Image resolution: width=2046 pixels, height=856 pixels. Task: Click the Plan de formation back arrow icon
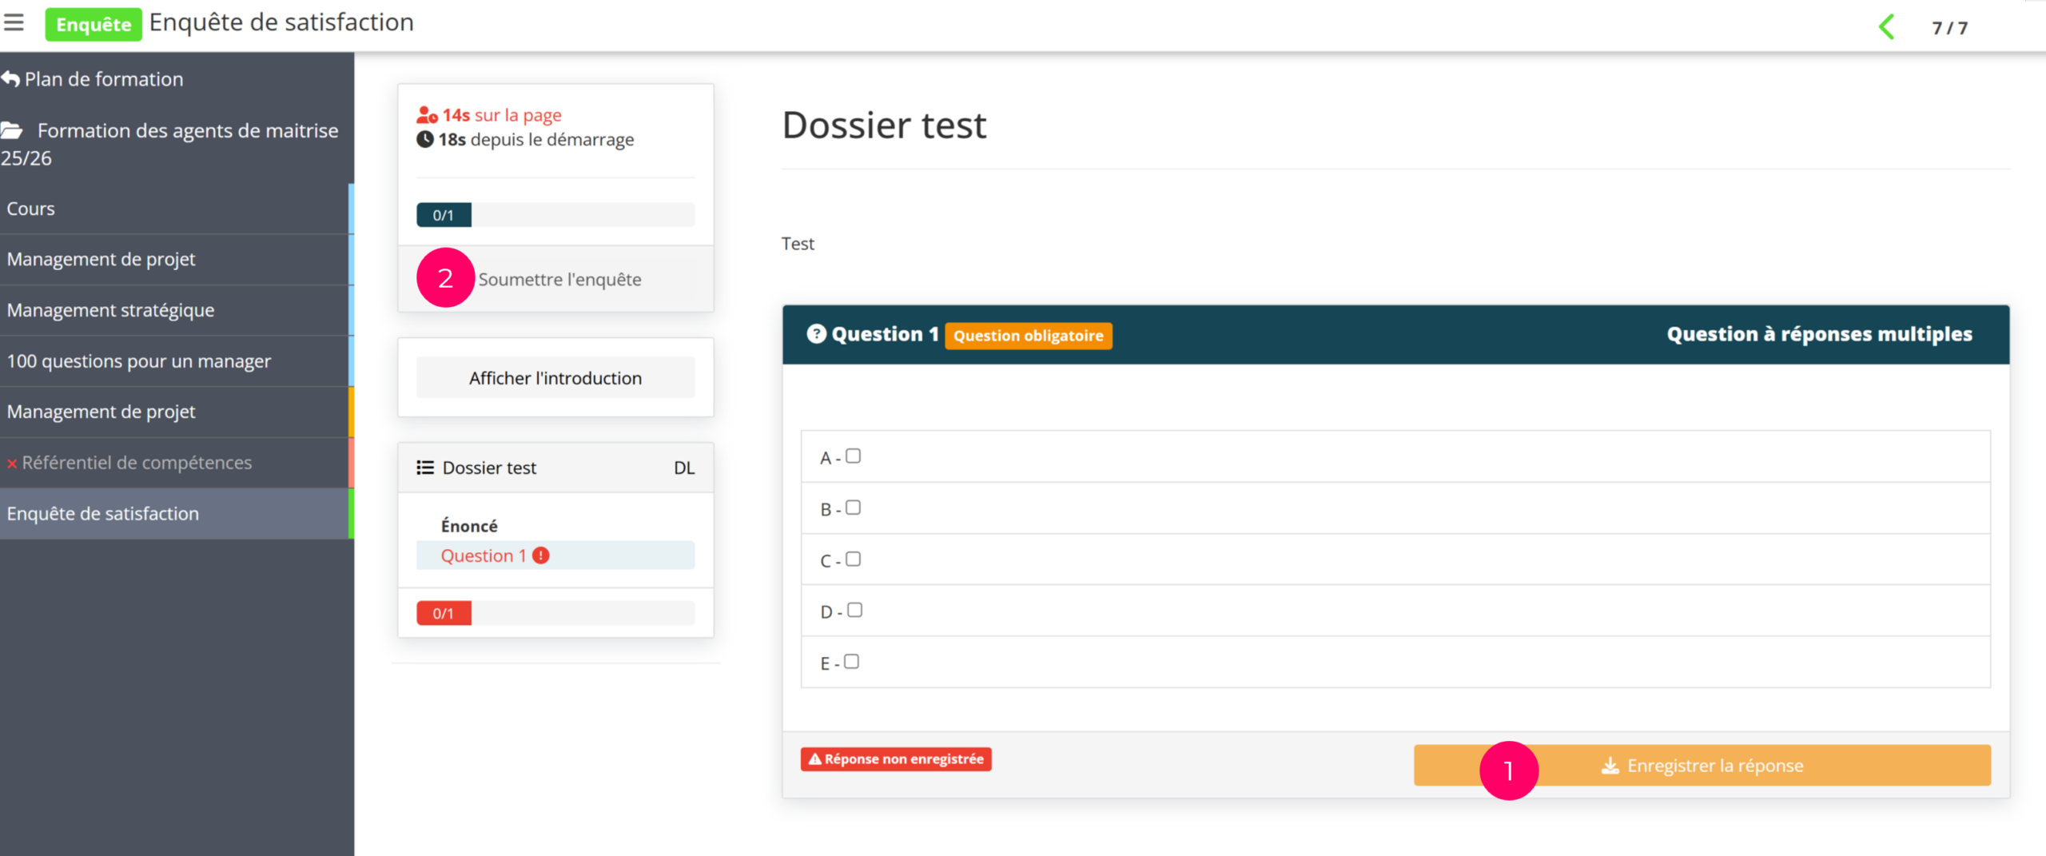tap(10, 79)
